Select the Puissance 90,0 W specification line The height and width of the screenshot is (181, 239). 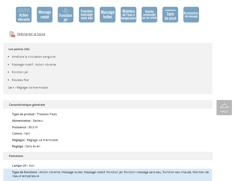pos(25,127)
